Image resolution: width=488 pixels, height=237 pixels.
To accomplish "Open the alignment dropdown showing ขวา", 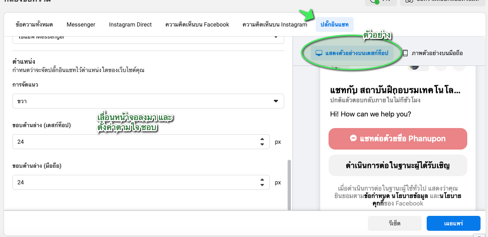I will click(x=148, y=101).
